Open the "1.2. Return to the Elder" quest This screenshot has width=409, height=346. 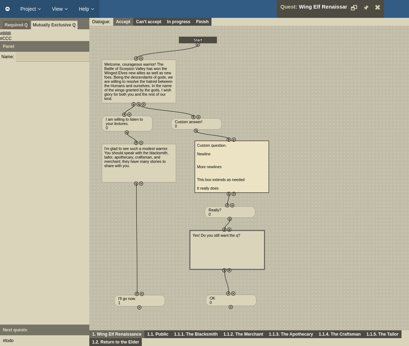coord(115,342)
